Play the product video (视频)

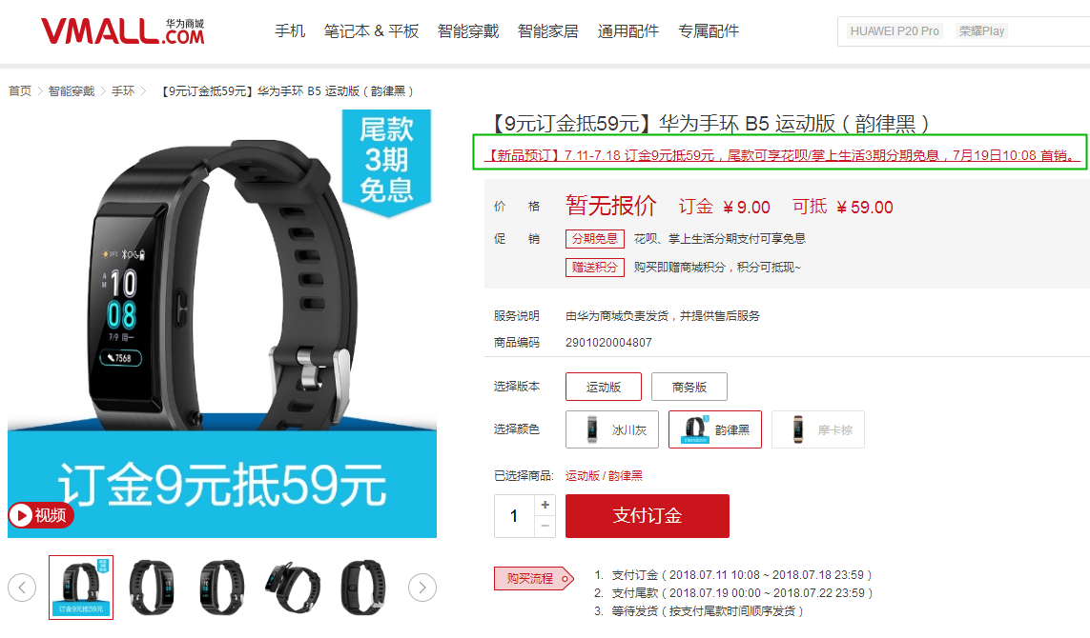point(40,515)
